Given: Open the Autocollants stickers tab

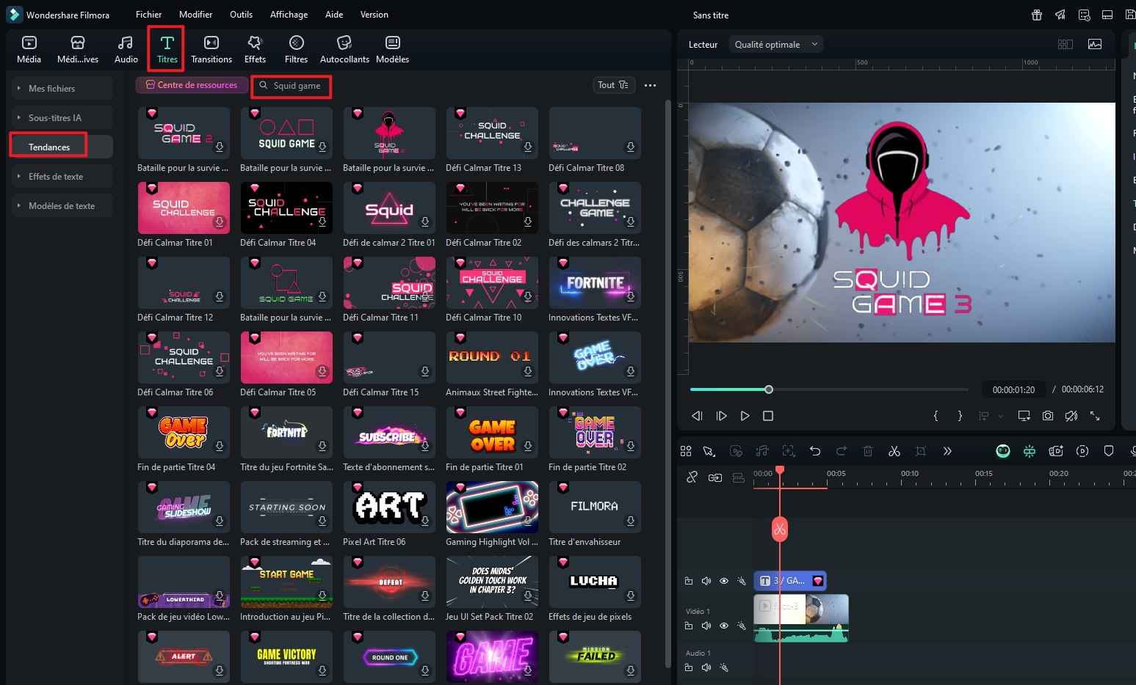Looking at the screenshot, I should pyautogui.click(x=344, y=50).
